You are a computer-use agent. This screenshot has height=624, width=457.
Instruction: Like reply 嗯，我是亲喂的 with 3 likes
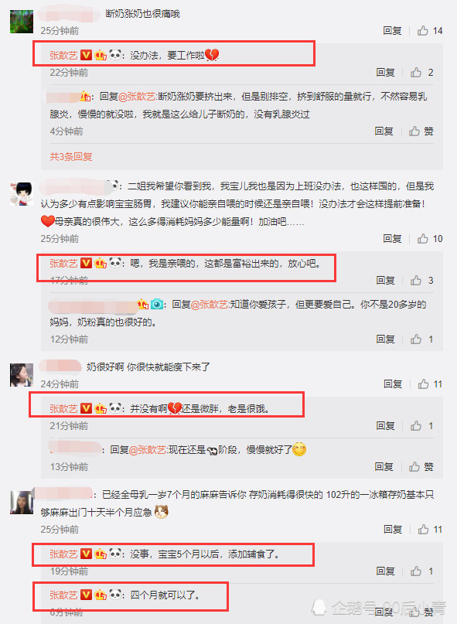421,281
